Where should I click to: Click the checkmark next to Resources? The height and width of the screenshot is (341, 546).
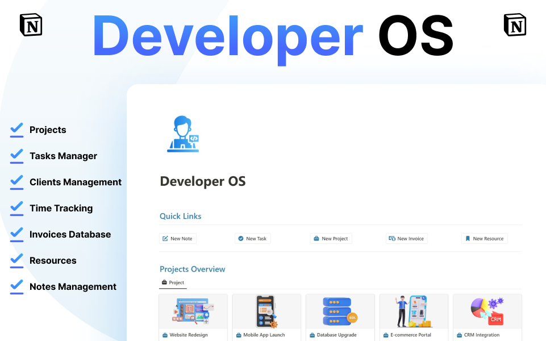[16, 260]
